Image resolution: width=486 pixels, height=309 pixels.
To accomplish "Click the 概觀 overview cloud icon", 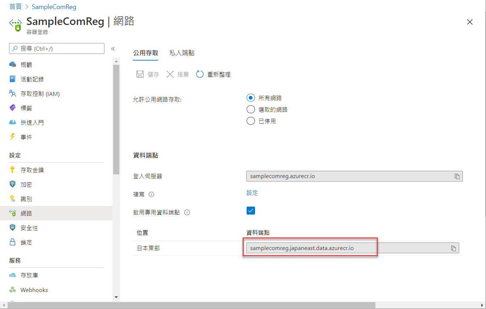I will [13, 64].
